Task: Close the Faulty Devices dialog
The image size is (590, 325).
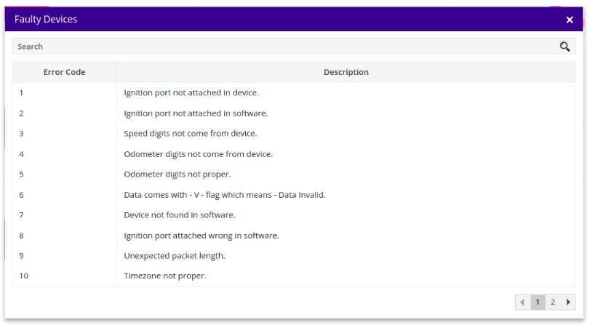Action: [570, 20]
